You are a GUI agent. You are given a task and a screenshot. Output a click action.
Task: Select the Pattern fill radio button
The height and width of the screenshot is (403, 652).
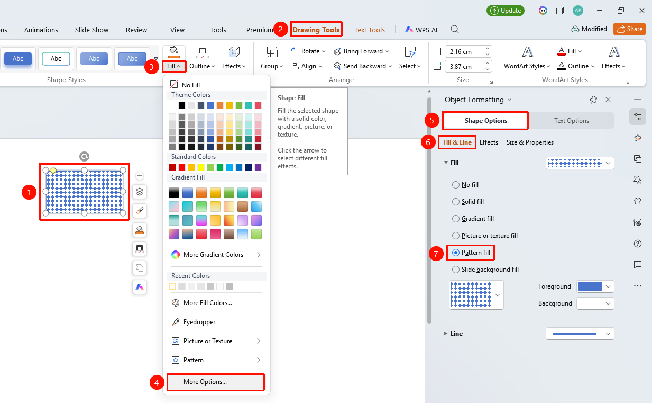tap(456, 253)
